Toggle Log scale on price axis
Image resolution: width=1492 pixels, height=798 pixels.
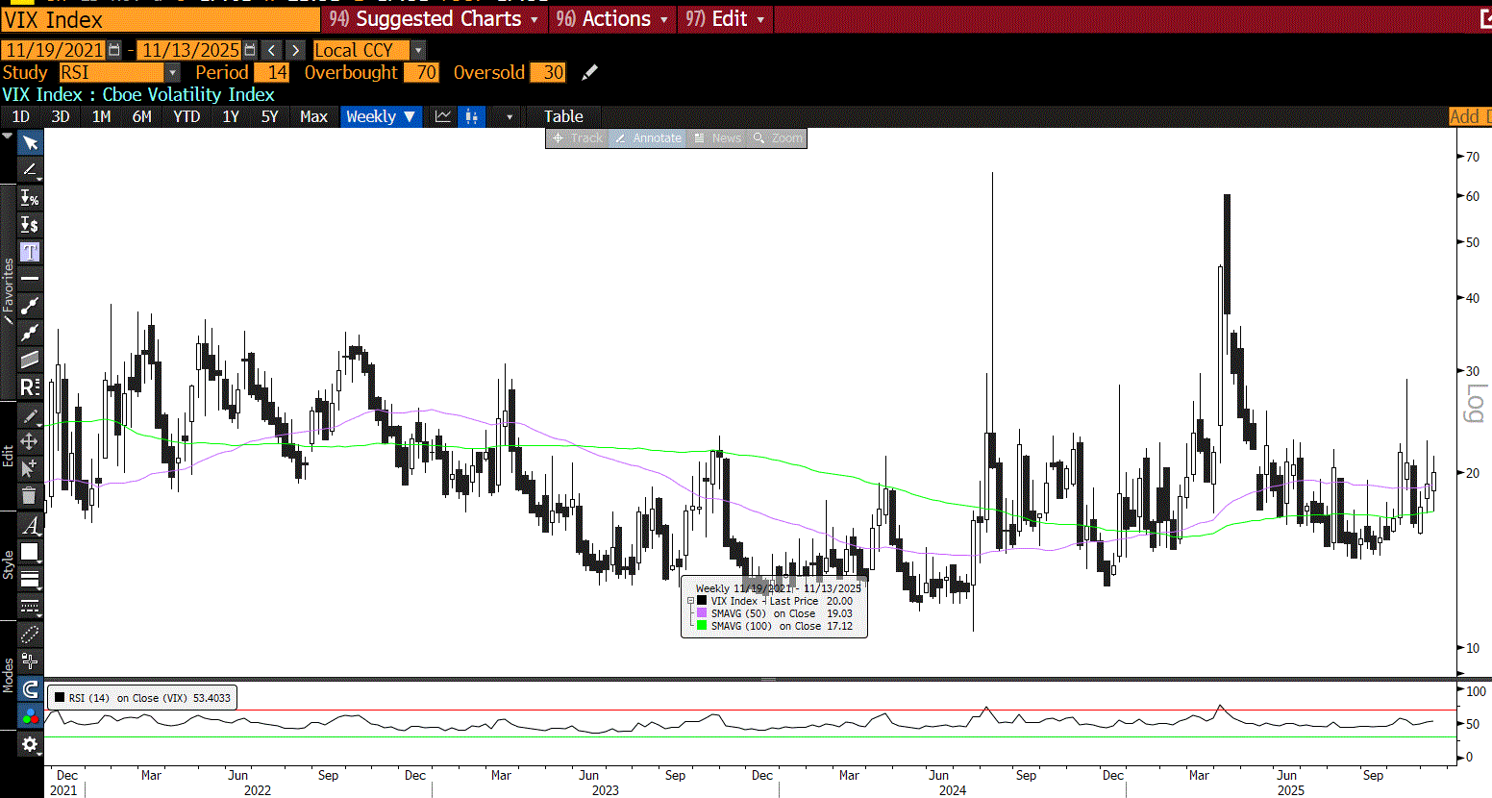(1474, 403)
